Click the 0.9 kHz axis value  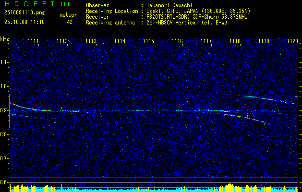point(4,110)
